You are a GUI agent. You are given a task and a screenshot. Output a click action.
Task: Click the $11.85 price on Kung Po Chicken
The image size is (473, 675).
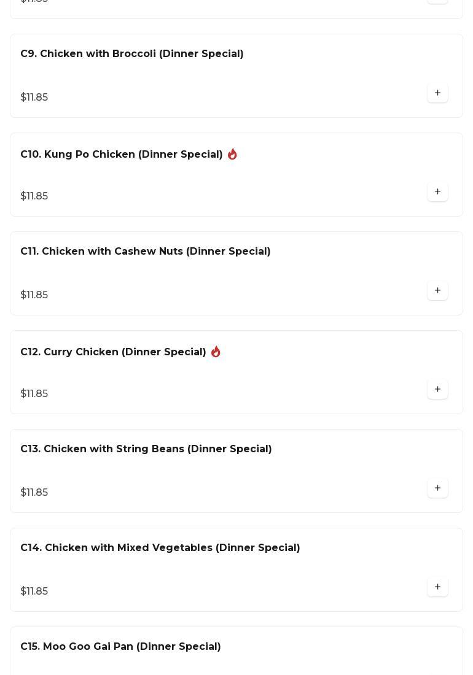(x=34, y=196)
